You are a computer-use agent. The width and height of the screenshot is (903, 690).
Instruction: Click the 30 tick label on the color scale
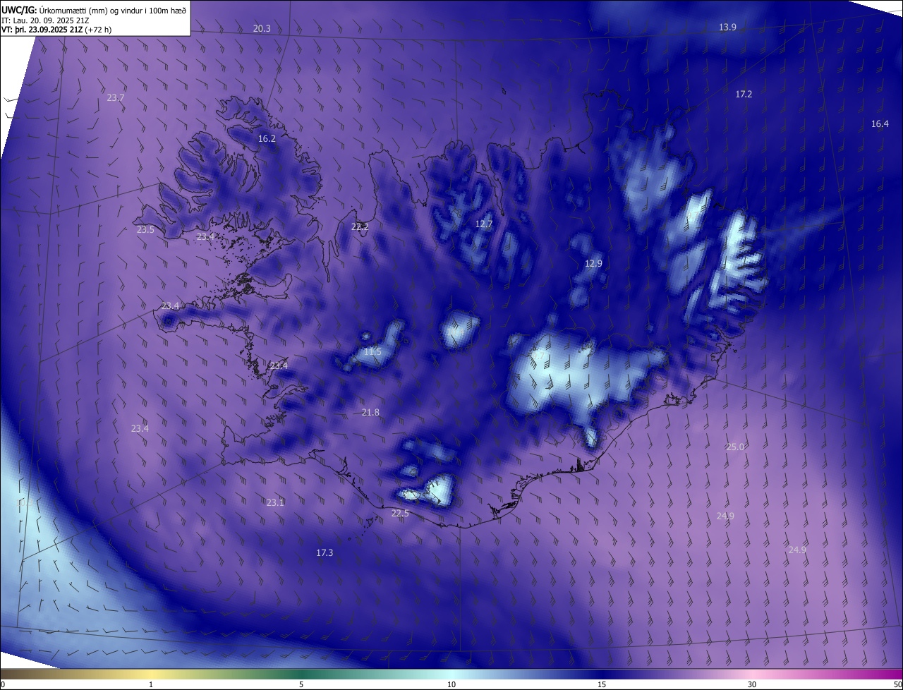coord(752,685)
